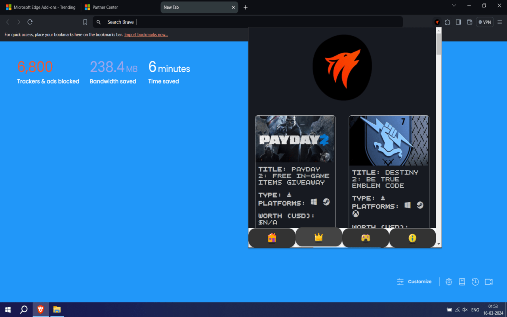Screen dimensions: 507x317
Task: Open the taskbar clock and date
Action: click(x=493, y=309)
